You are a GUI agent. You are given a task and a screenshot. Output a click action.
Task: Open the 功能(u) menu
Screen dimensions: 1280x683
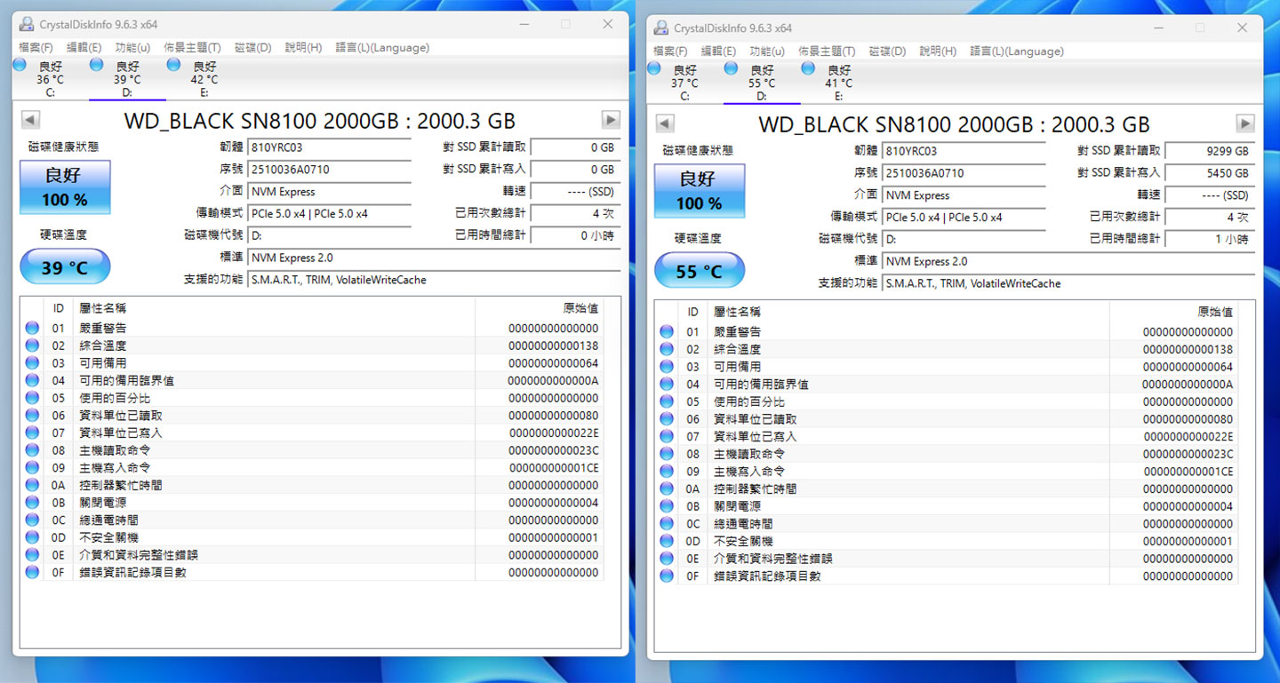(x=132, y=47)
